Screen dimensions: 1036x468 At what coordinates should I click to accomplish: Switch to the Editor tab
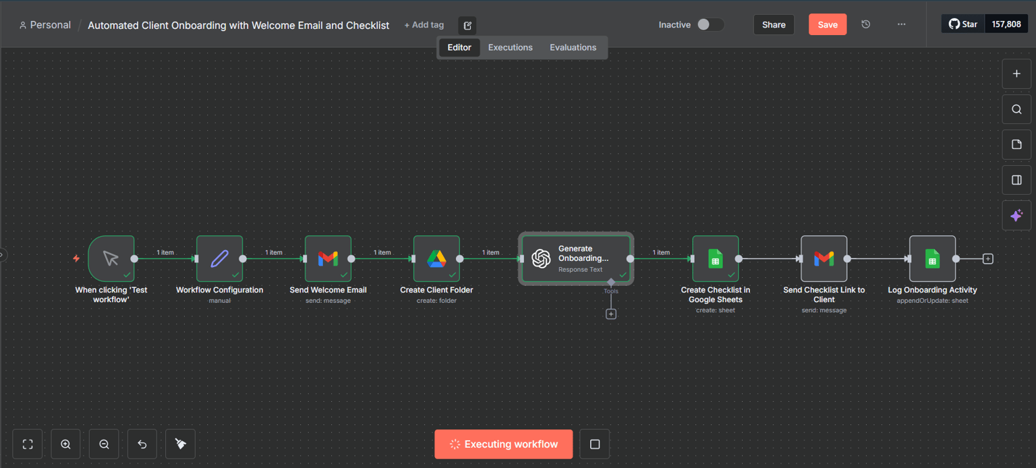point(459,47)
